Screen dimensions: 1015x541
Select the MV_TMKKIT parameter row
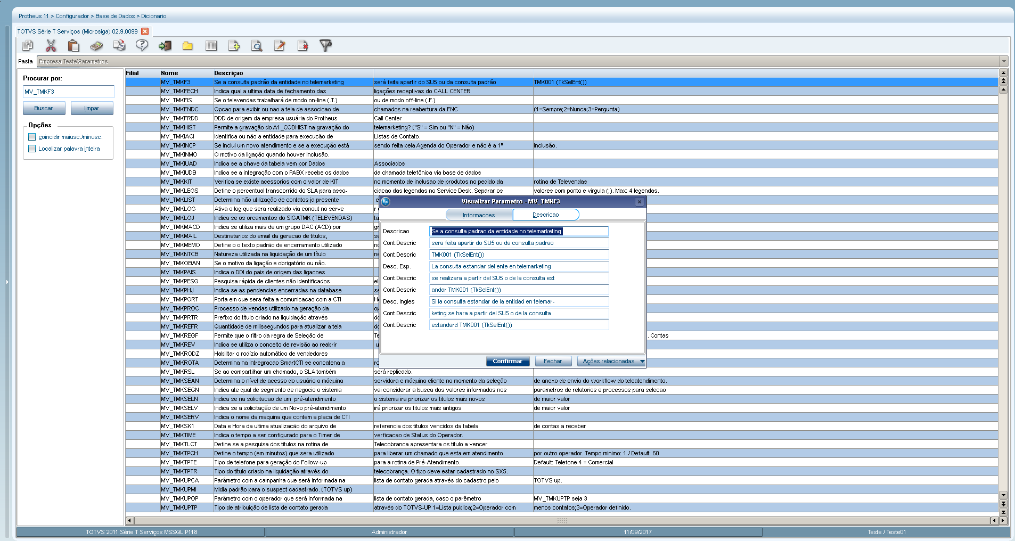[562, 182]
